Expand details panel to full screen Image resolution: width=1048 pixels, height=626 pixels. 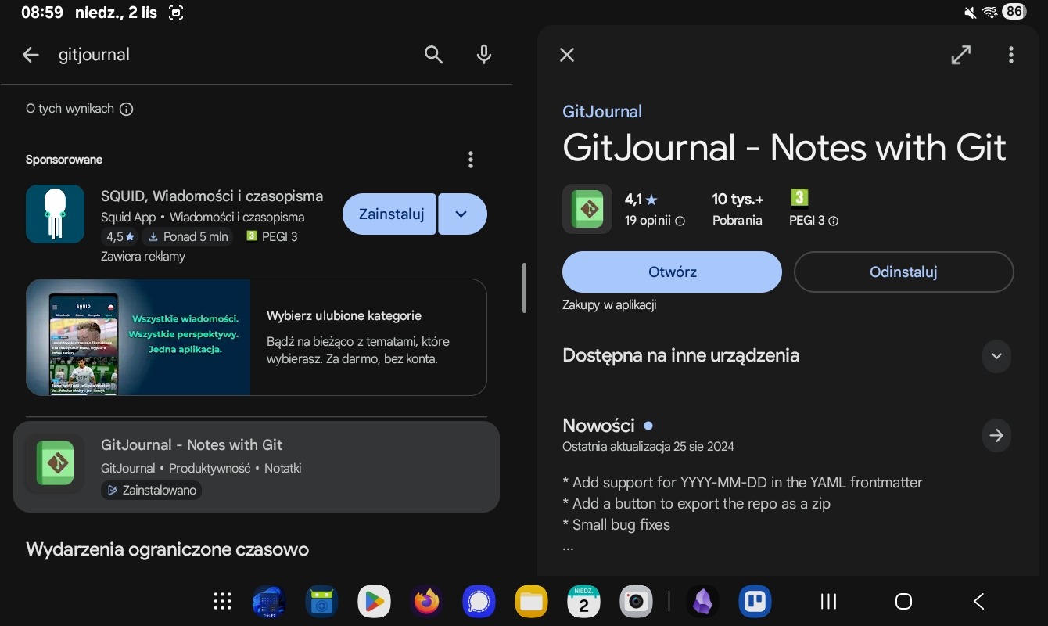click(x=960, y=54)
